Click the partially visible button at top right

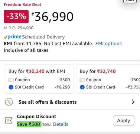pos(130,1)
